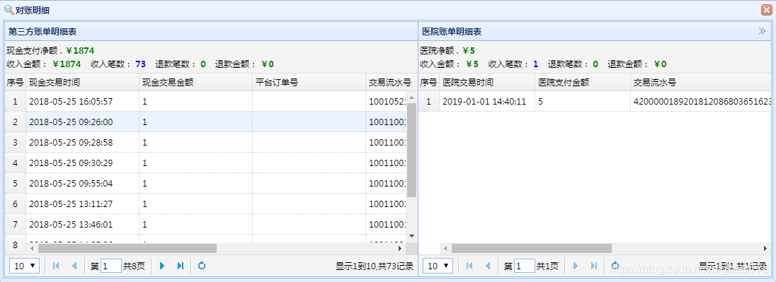Select row 2018-05-25 09:26:00
Image resolution: width=776 pixels, height=282 pixels.
206,122
